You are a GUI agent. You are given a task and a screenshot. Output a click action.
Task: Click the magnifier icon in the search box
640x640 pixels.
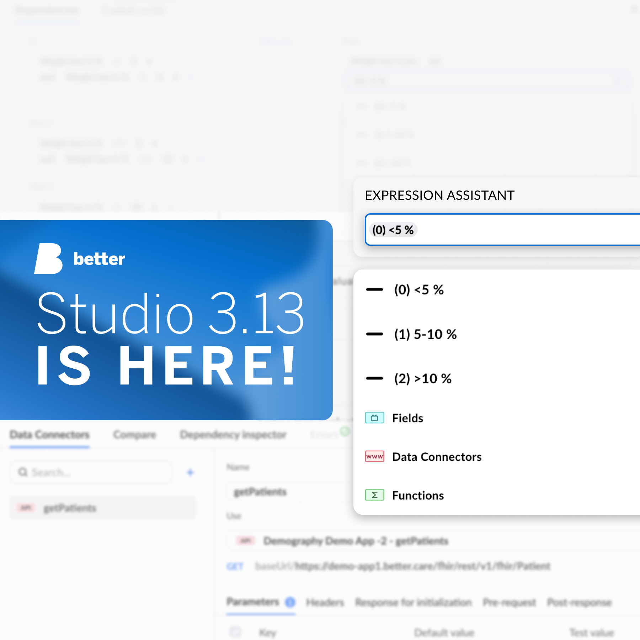click(23, 472)
